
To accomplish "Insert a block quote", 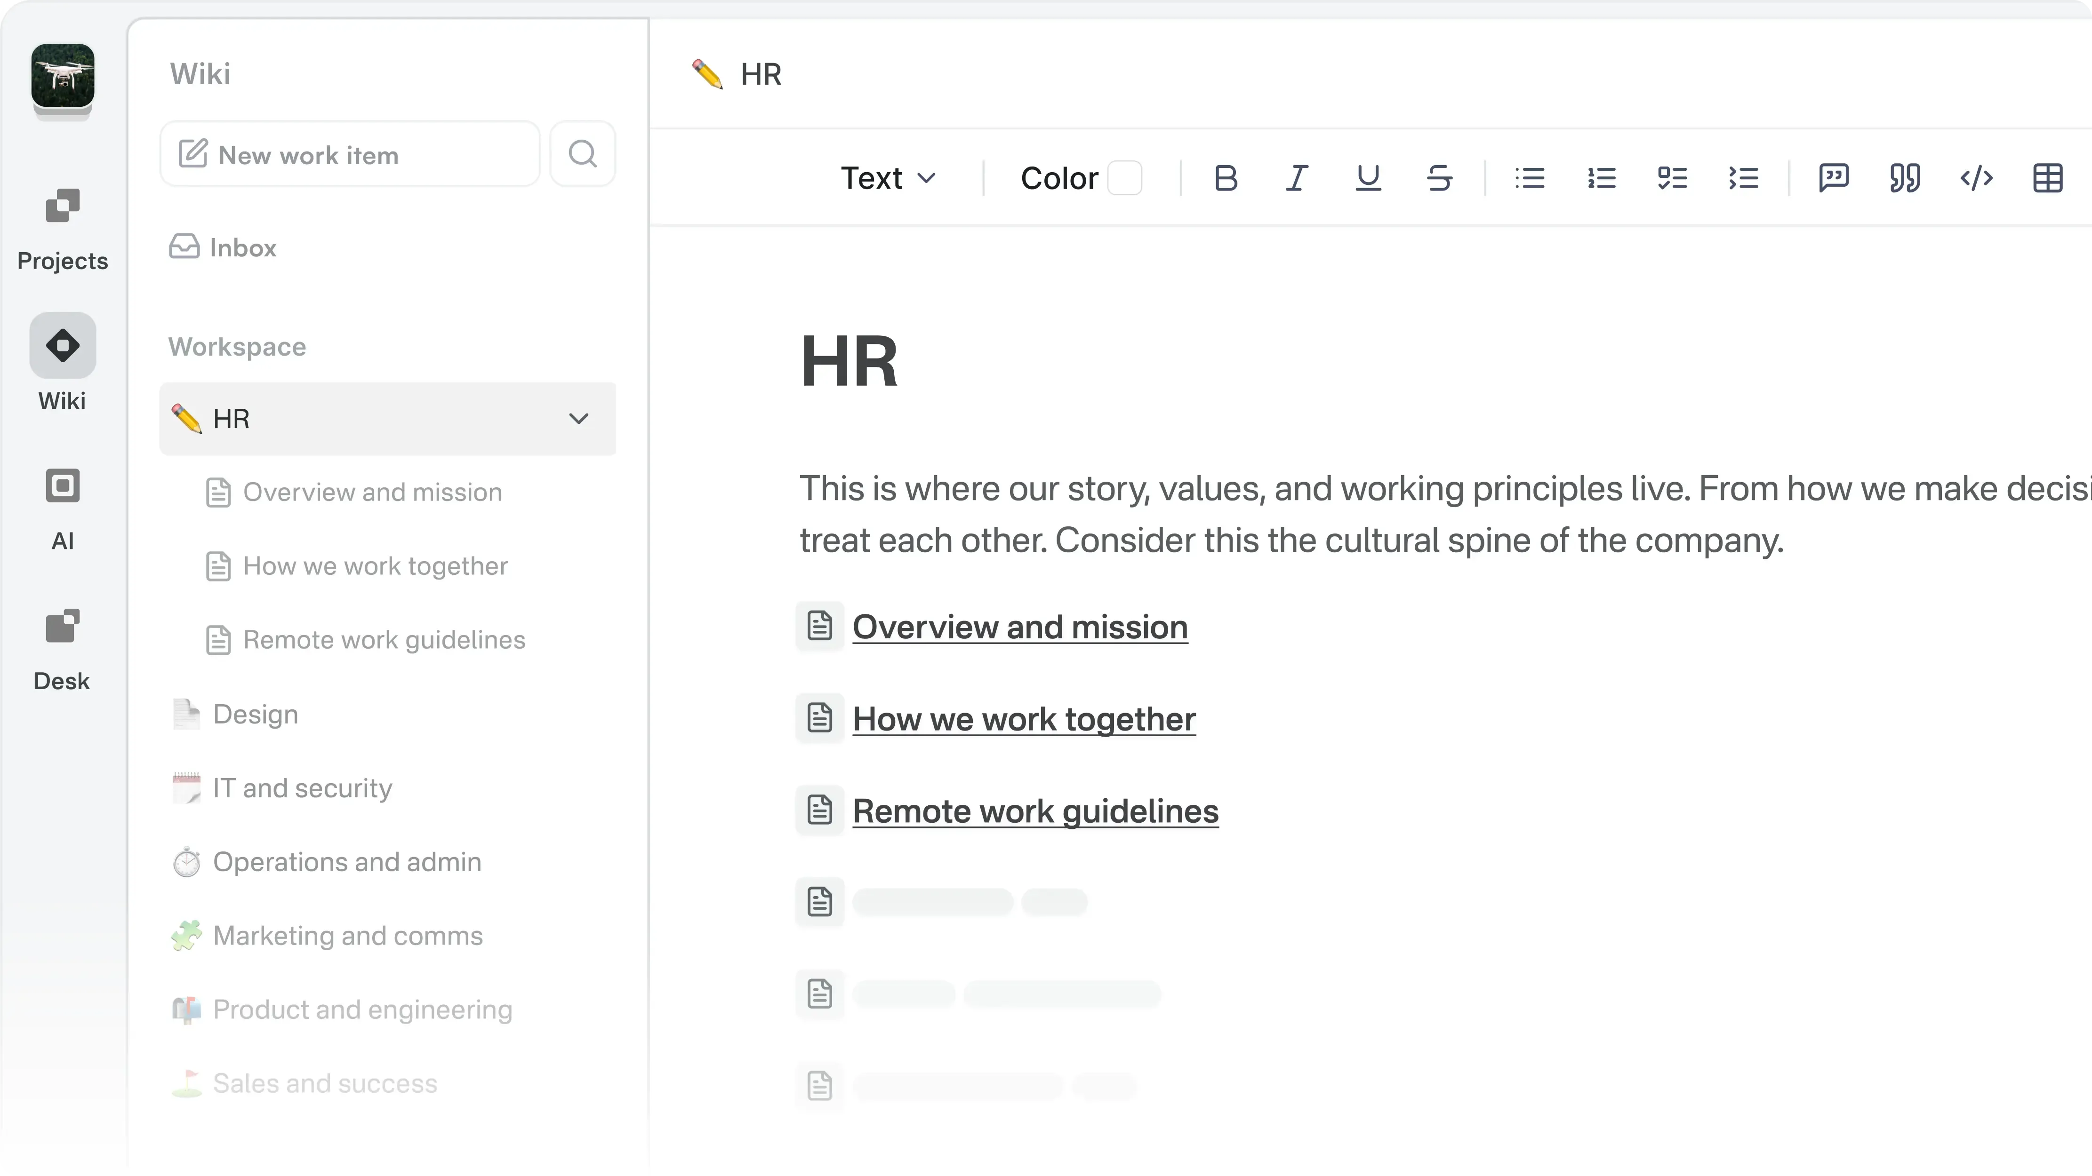I will (x=1904, y=178).
